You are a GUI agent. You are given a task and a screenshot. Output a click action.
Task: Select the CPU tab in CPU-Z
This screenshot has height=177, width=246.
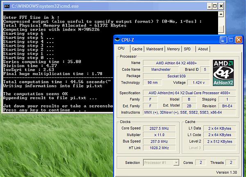[x=121, y=48]
